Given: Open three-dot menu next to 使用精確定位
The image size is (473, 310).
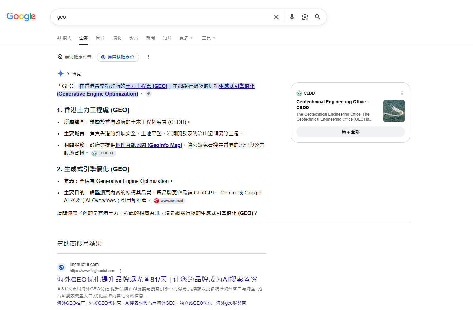Looking at the screenshot, I should tap(148, 57).
